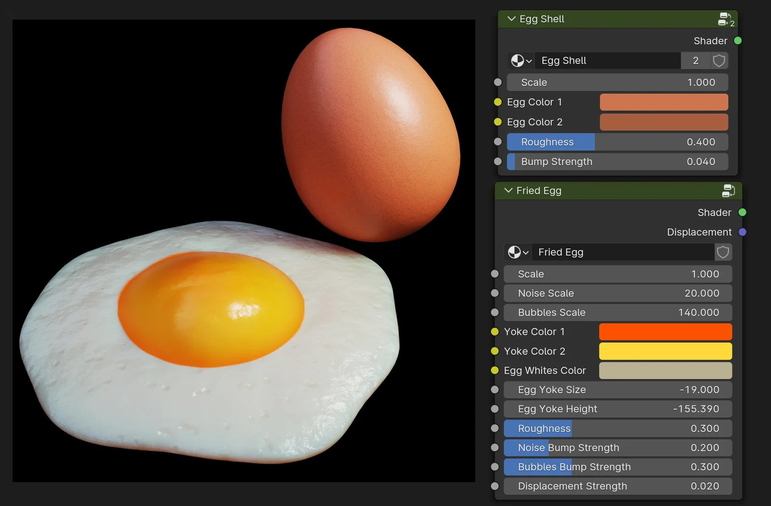Screen dimensions: 771x506
Task: Click the Roughness slider on Fried Egg
Action: point(617,428)
